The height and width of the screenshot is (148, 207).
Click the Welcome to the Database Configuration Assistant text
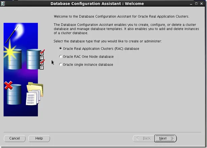(x=122, y=16)
